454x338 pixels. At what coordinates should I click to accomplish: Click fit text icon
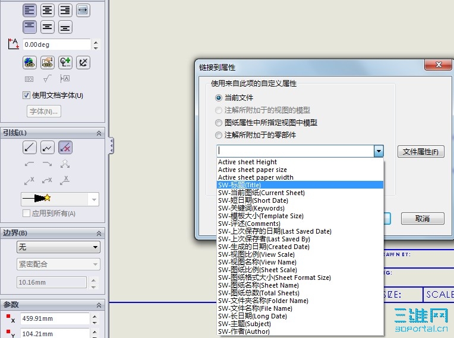[x=83, y=11]
